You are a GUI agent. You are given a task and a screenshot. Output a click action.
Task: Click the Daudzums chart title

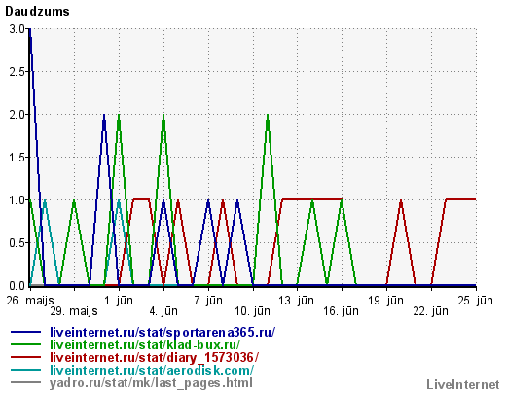pyautogui.click(x=37, y=12)
